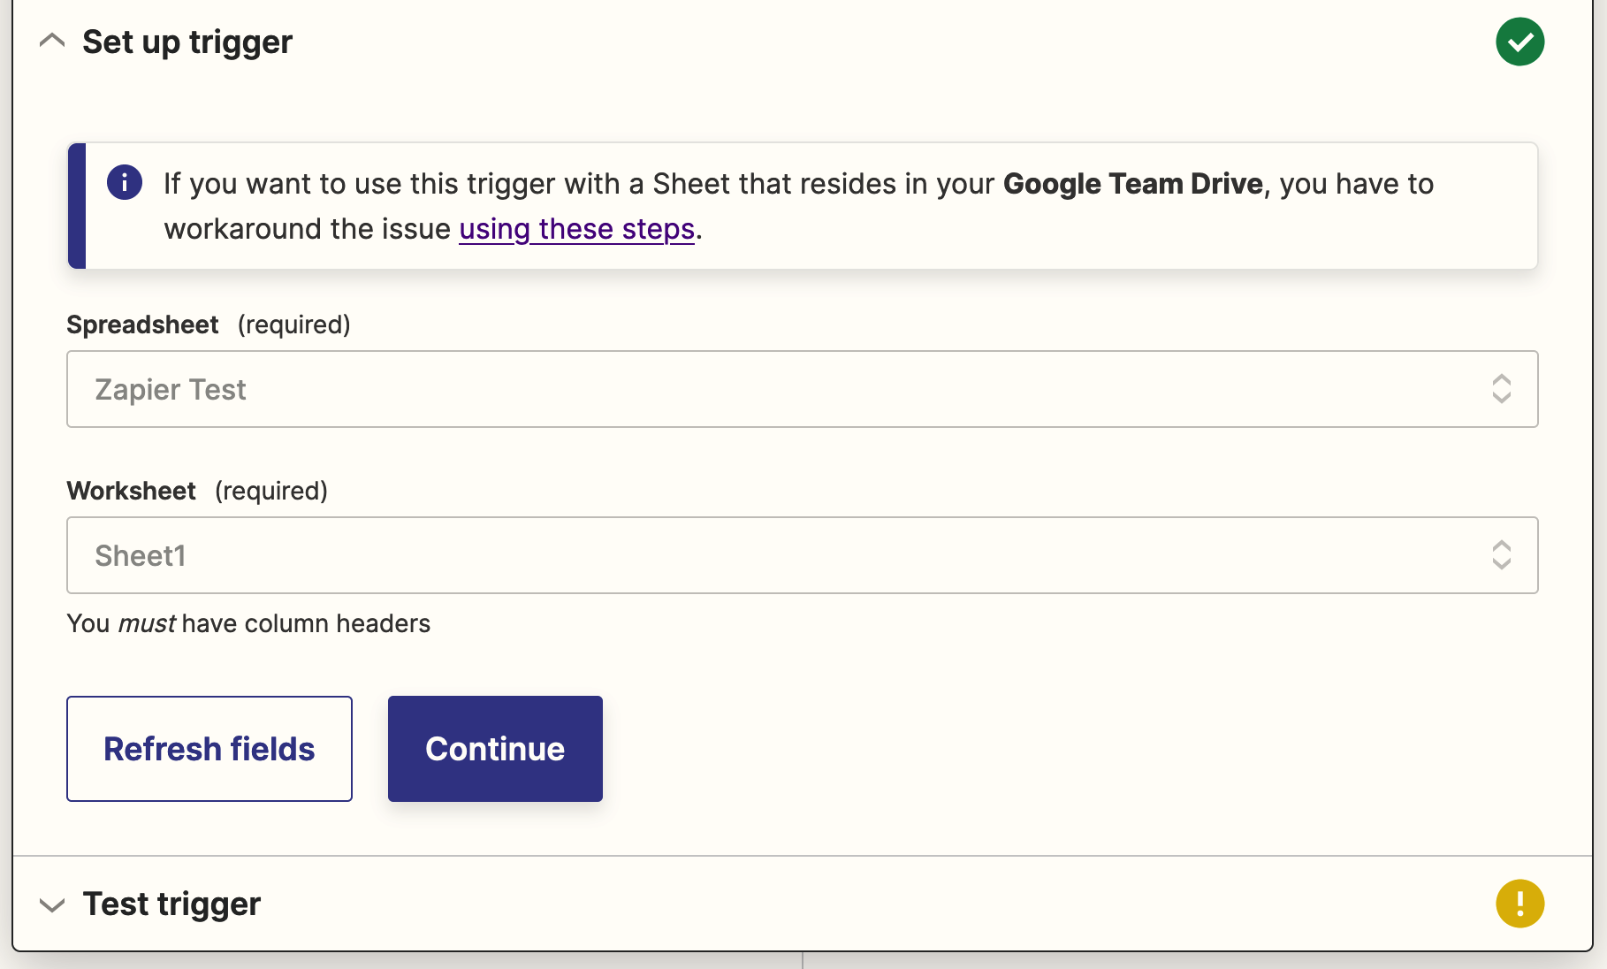Click the yellow warning icon on Test trigger
Screen dimensions: 1607x969
point(1519,904)
